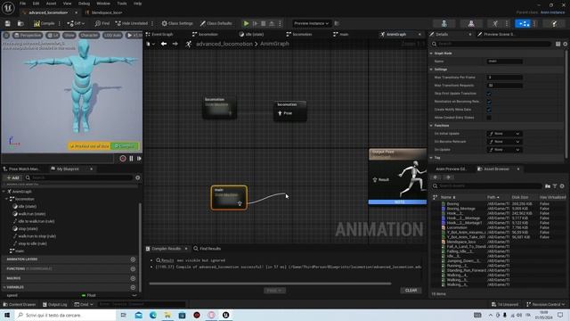Click the viewport record button

(123, 159)
